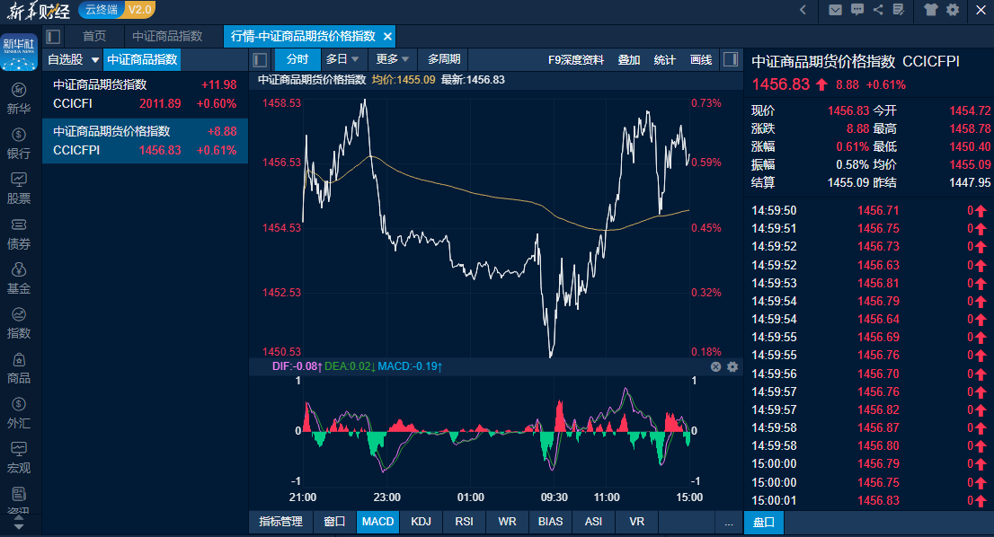The height and width of the screenshot is (537, 994).
Task: Toggle the sidebar panel icon beside 首页 tab
Action: pyautogui.click(x=53, y=36)
